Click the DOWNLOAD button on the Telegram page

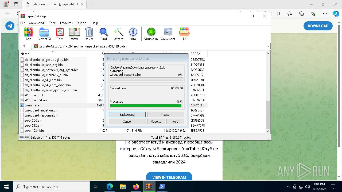tap(318, 26)
